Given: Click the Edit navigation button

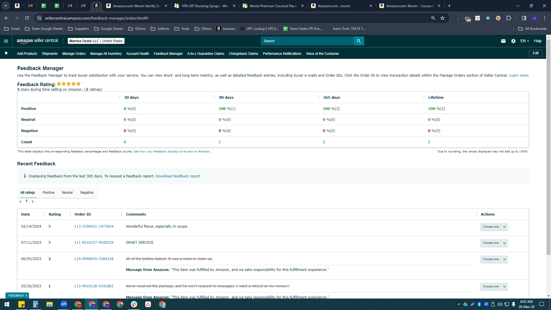Looking at the screenshot, I should tap(536, 53).
